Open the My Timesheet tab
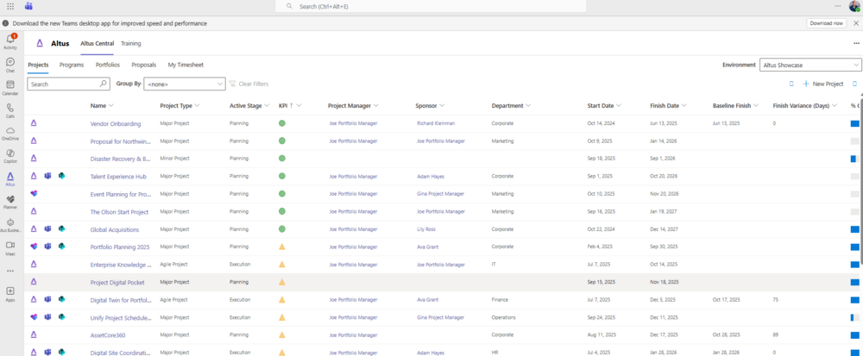 [x=186, y=65]
